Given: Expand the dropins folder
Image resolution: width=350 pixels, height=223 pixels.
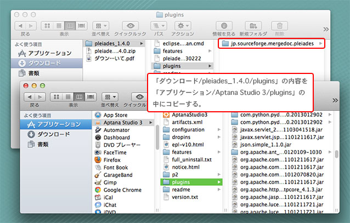Looking at the screenshot, I should 219,137.
